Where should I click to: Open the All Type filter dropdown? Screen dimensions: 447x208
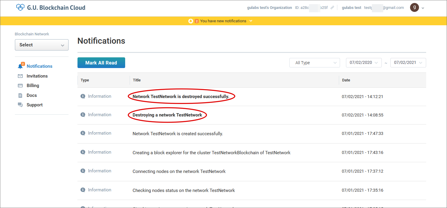(315, 63)
